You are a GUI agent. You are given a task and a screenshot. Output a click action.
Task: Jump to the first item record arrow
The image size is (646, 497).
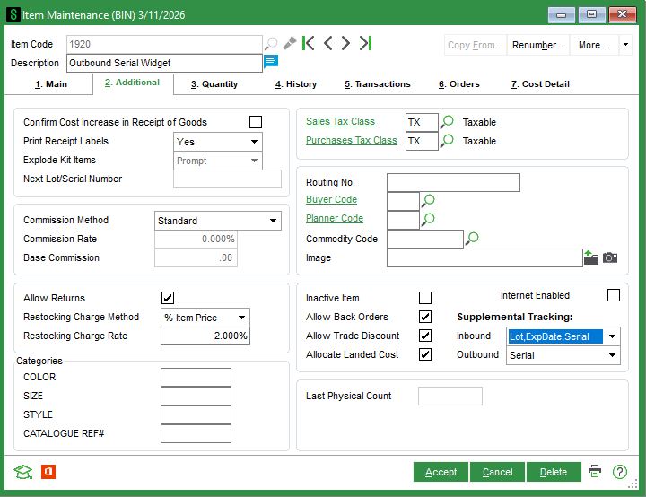click(309, 43)
